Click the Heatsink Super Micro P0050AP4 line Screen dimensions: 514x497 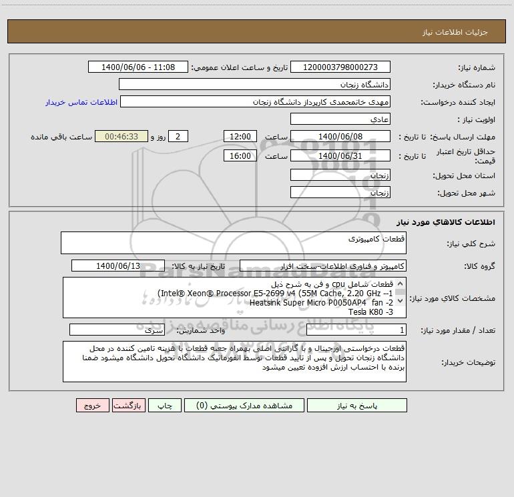coord(321,302)
